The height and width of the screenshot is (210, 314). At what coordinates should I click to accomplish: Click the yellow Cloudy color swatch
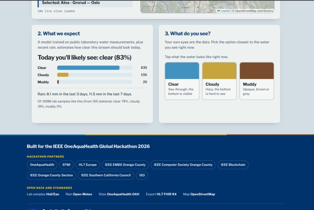point(219,71)
